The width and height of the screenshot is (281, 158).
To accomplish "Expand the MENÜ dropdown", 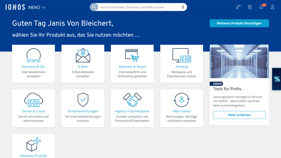I will point(37,7).
